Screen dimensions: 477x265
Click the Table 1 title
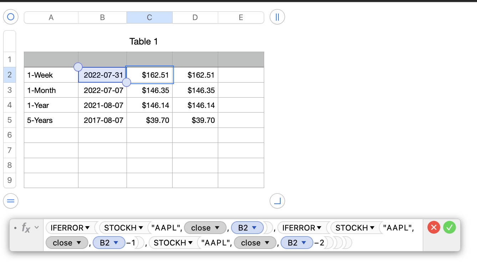tap(144, 42)
